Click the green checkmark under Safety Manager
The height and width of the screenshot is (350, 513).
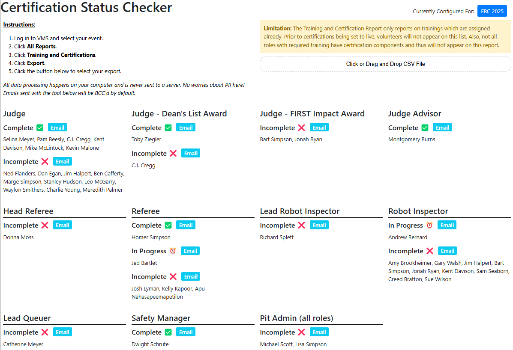coord(168,332)
